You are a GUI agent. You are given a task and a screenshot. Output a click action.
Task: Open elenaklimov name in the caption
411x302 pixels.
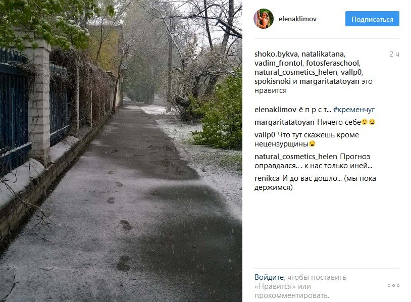[x=275, y=109]
